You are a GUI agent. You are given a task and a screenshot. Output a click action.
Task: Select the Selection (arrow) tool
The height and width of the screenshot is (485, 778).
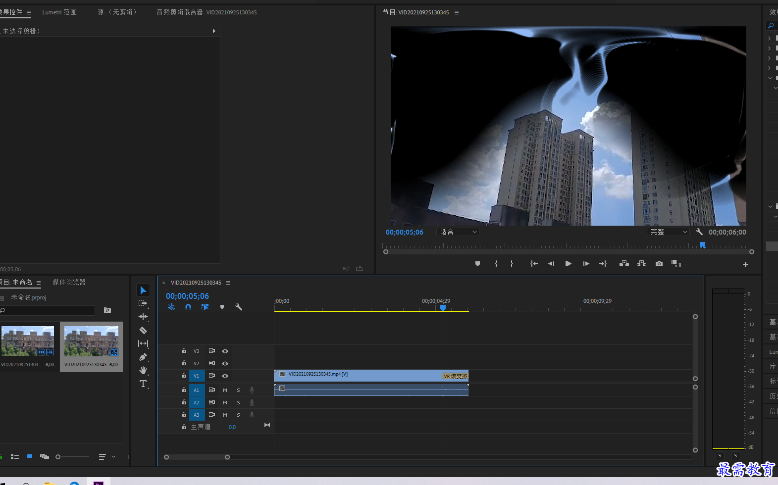point(143,291)
